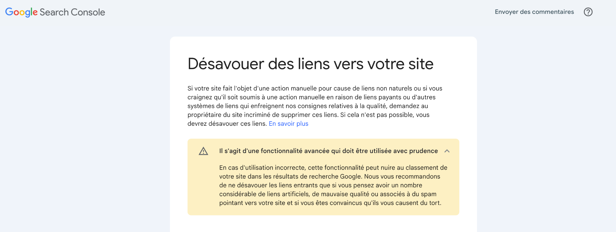The height and width of the screenshot is (232, 616).
Task: Click the warning title about fonctionnalité avancée
Action: click(328, 151)
